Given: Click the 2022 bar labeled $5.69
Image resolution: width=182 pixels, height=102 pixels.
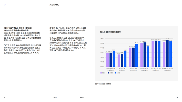Looking at the screenshot, I should (x=167, y=53).
